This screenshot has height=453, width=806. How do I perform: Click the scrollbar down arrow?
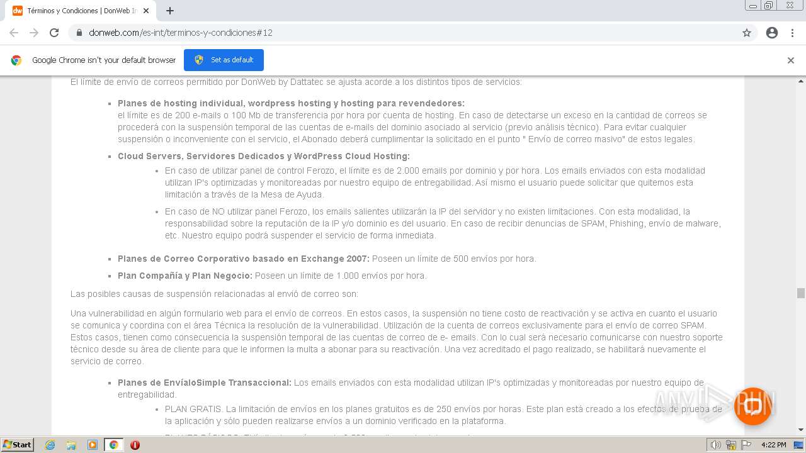click(x=801, y=430)
